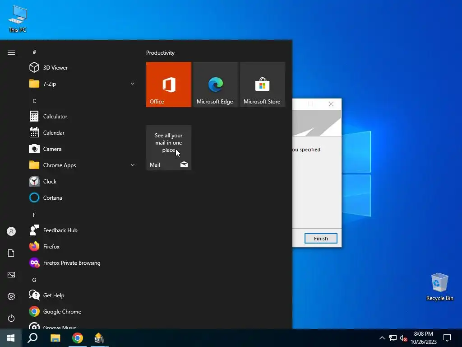462x347 pixels.
Task: Open the network status tray icon
Action: coord(393,338)
